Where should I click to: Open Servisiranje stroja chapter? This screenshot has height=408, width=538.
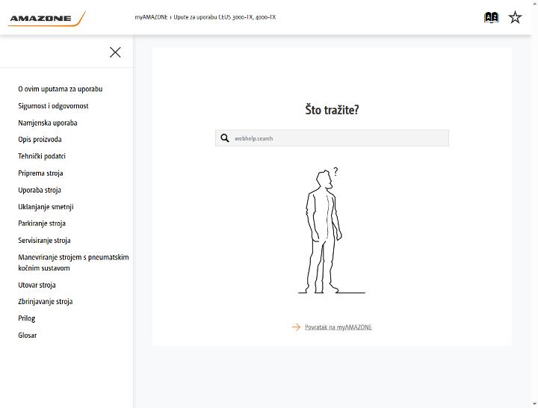point(44,241)
